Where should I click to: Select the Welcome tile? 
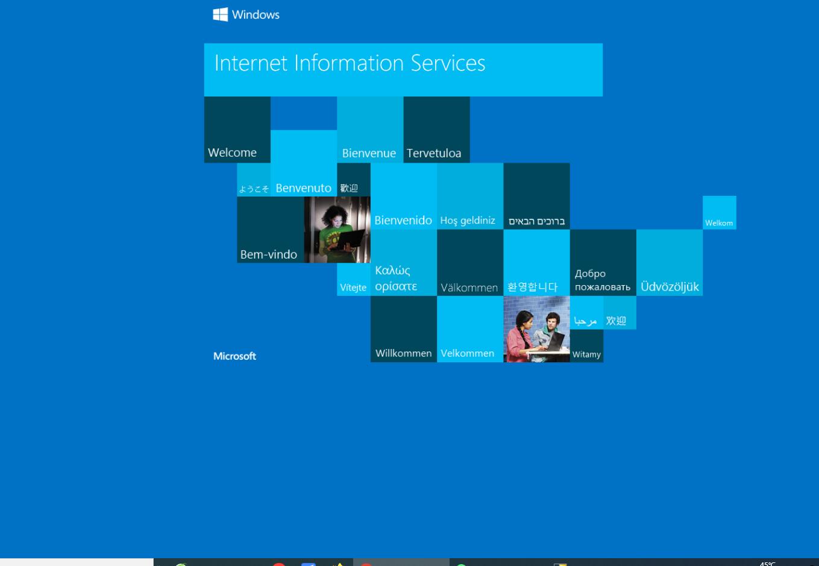click(237, 130)
